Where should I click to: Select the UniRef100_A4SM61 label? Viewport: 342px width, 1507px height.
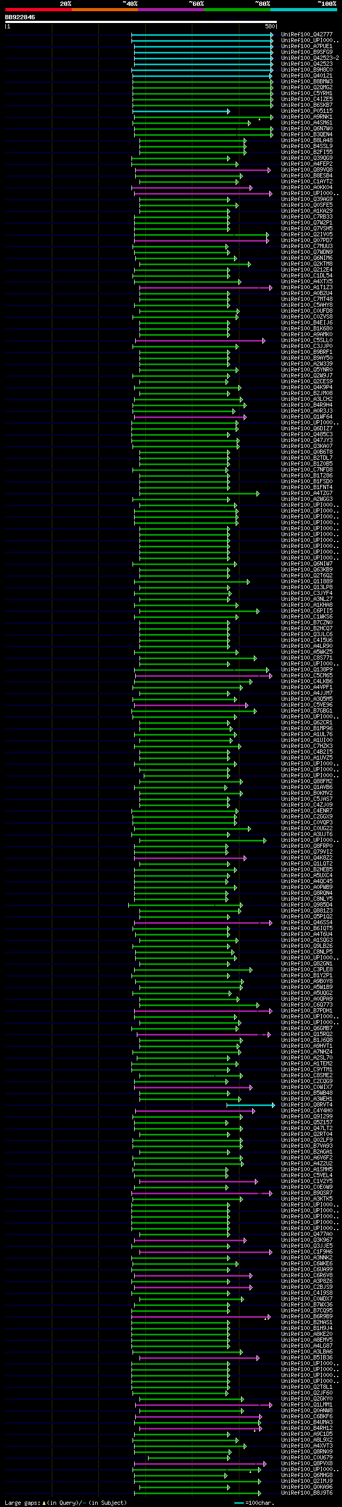coord(307,123)
